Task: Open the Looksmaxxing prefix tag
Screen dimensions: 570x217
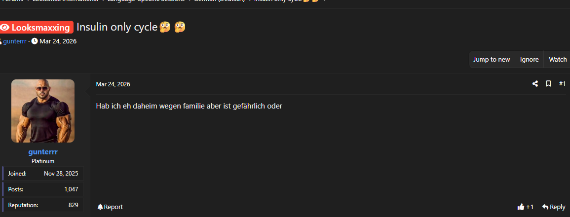Action: (x=36, y=27)
